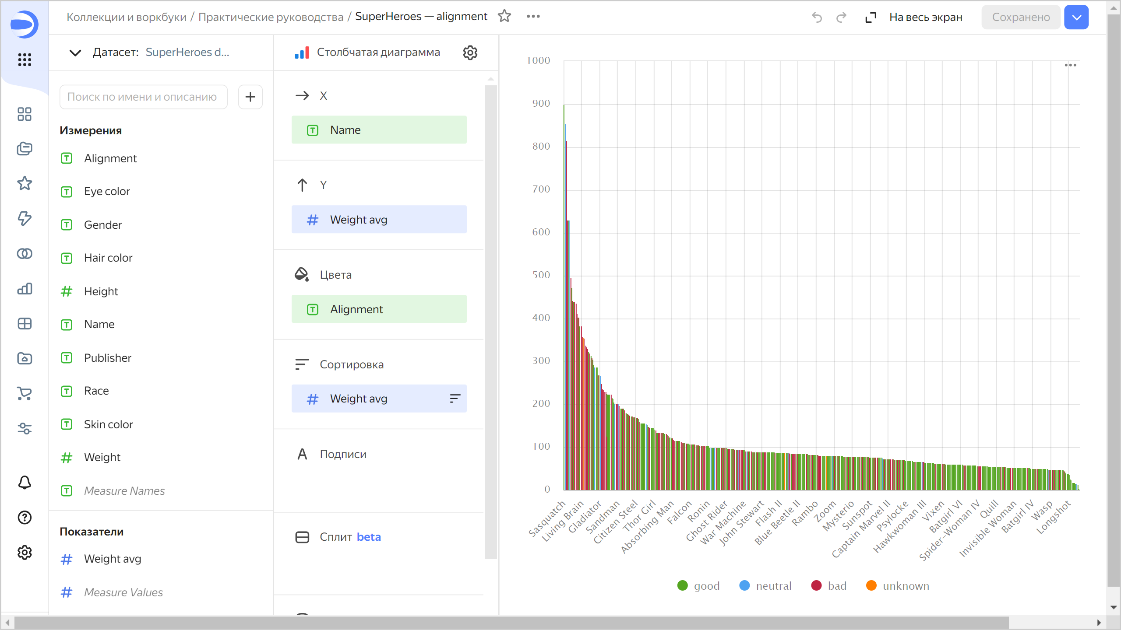The width and height of the screenshot is (1121, 630).
Task: Click the horizontal page scrollbar
Action: 511,622
